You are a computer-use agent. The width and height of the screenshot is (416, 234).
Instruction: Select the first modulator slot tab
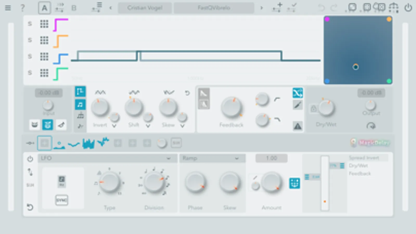click(x=44, y=143)
